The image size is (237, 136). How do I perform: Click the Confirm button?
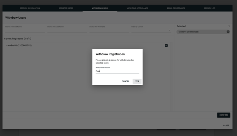point(224,115)
